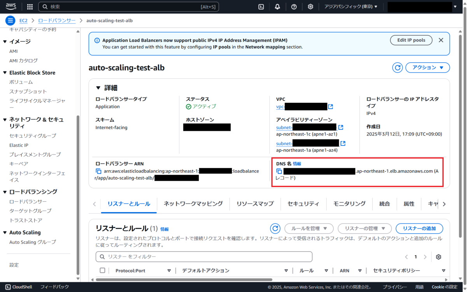Switch to the ネットワークマッピング tab

(x=193, y=204)
